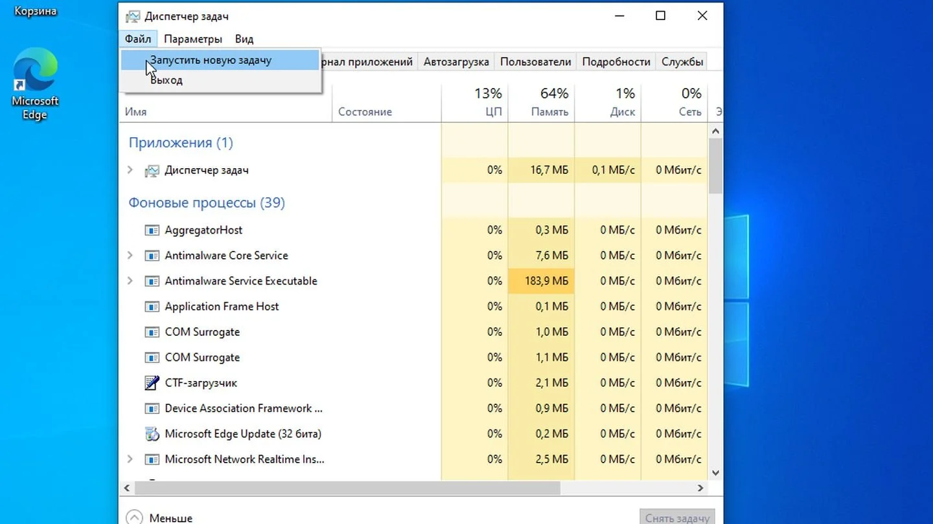Click horizontal scrollbar right arrow
Viewport: 933px width, 524px height.
point(700,488)
